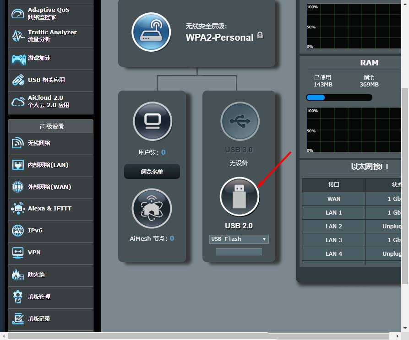Click the AiMesh 节点 count value
The width and height of the screenshot is (409, 340).
(172, 238)
